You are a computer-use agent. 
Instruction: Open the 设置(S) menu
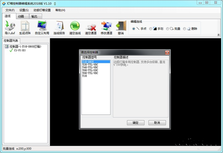(24, 10)
